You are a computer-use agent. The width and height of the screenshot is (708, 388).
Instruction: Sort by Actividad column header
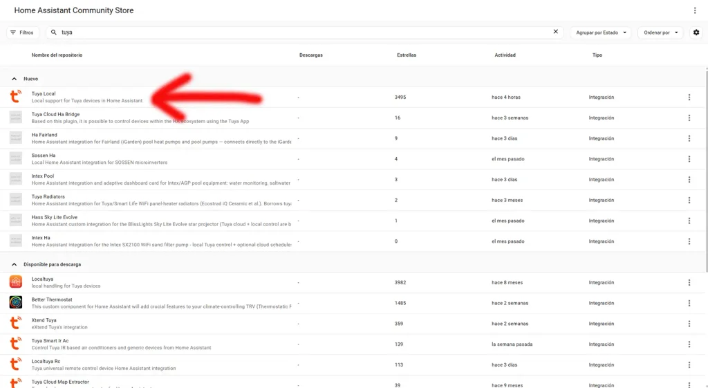click(505, 55)
